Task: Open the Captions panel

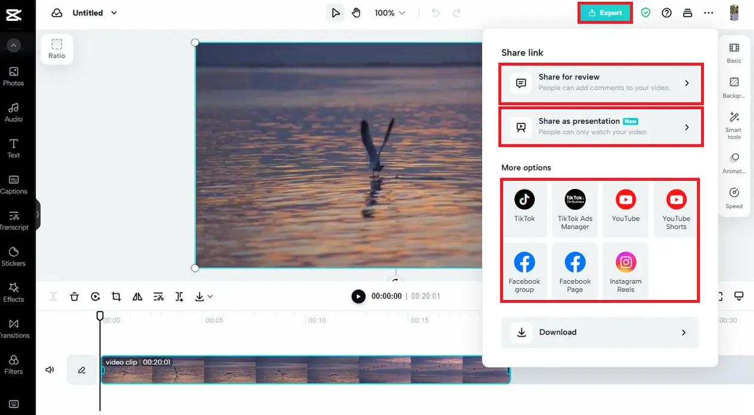Action: (13, 184)
